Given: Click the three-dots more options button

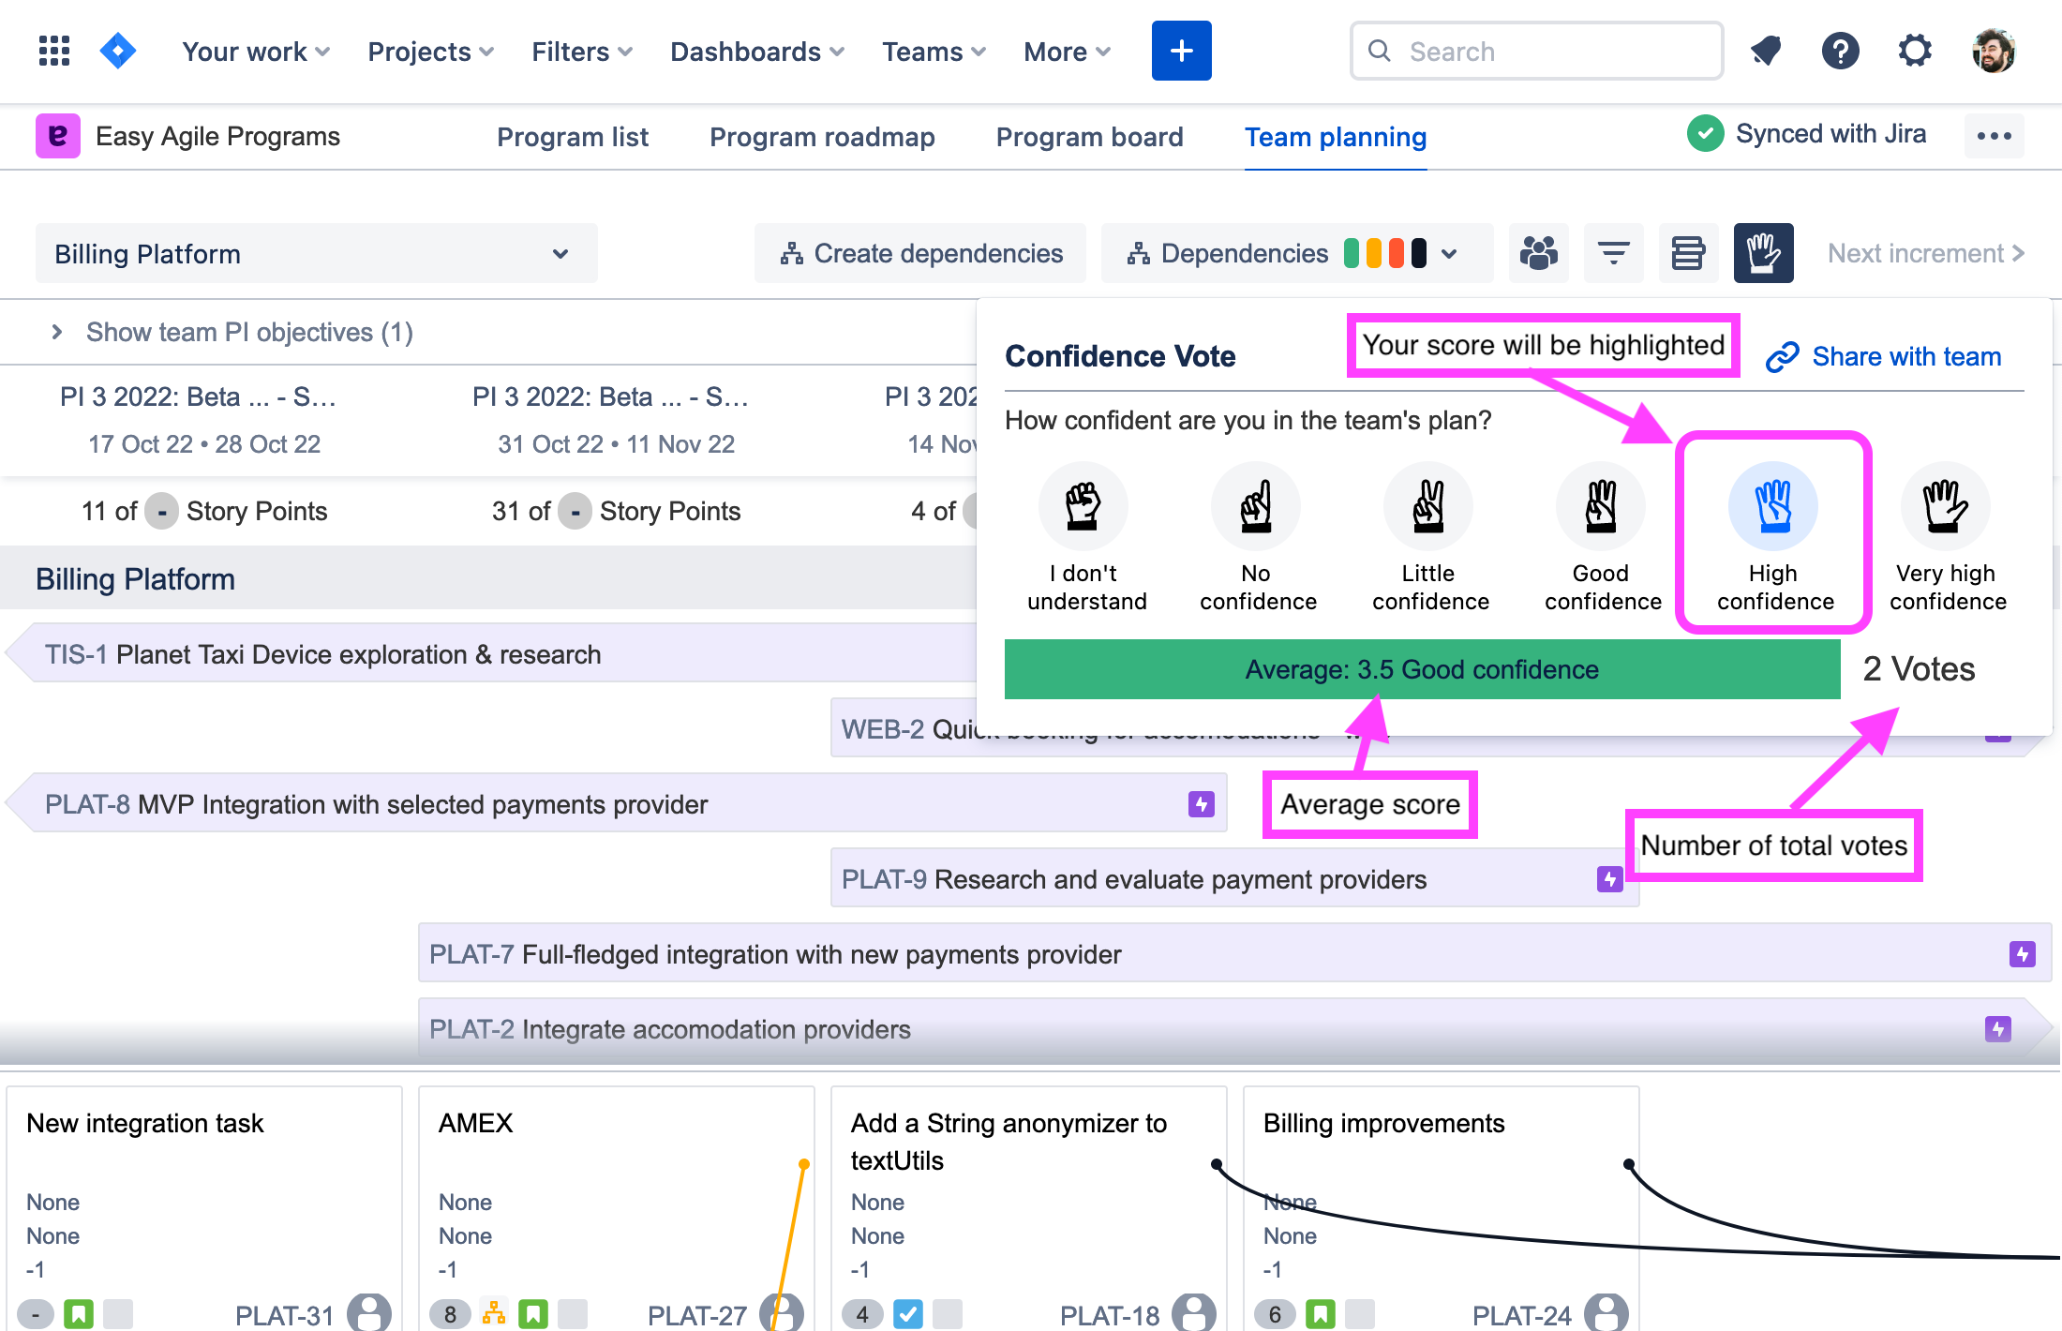Looking at the screenshot, I should [x=1994, y=136].
